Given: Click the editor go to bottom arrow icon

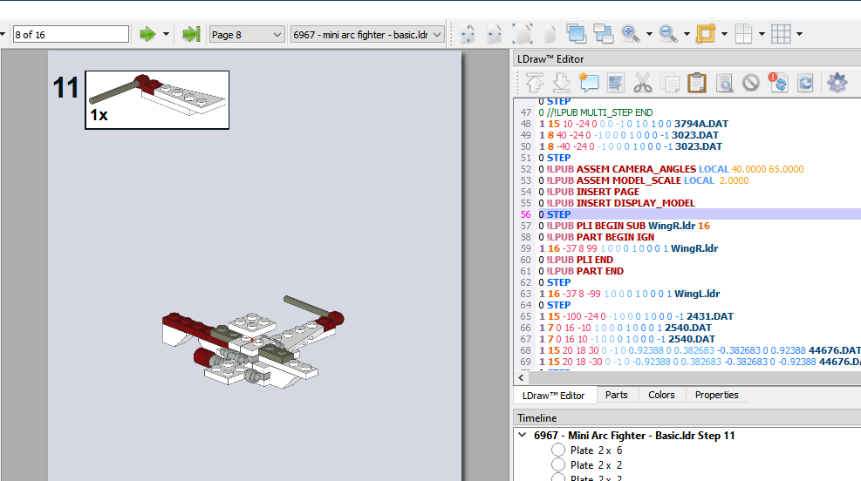Looking at the screenshot, I should (561, 83).
